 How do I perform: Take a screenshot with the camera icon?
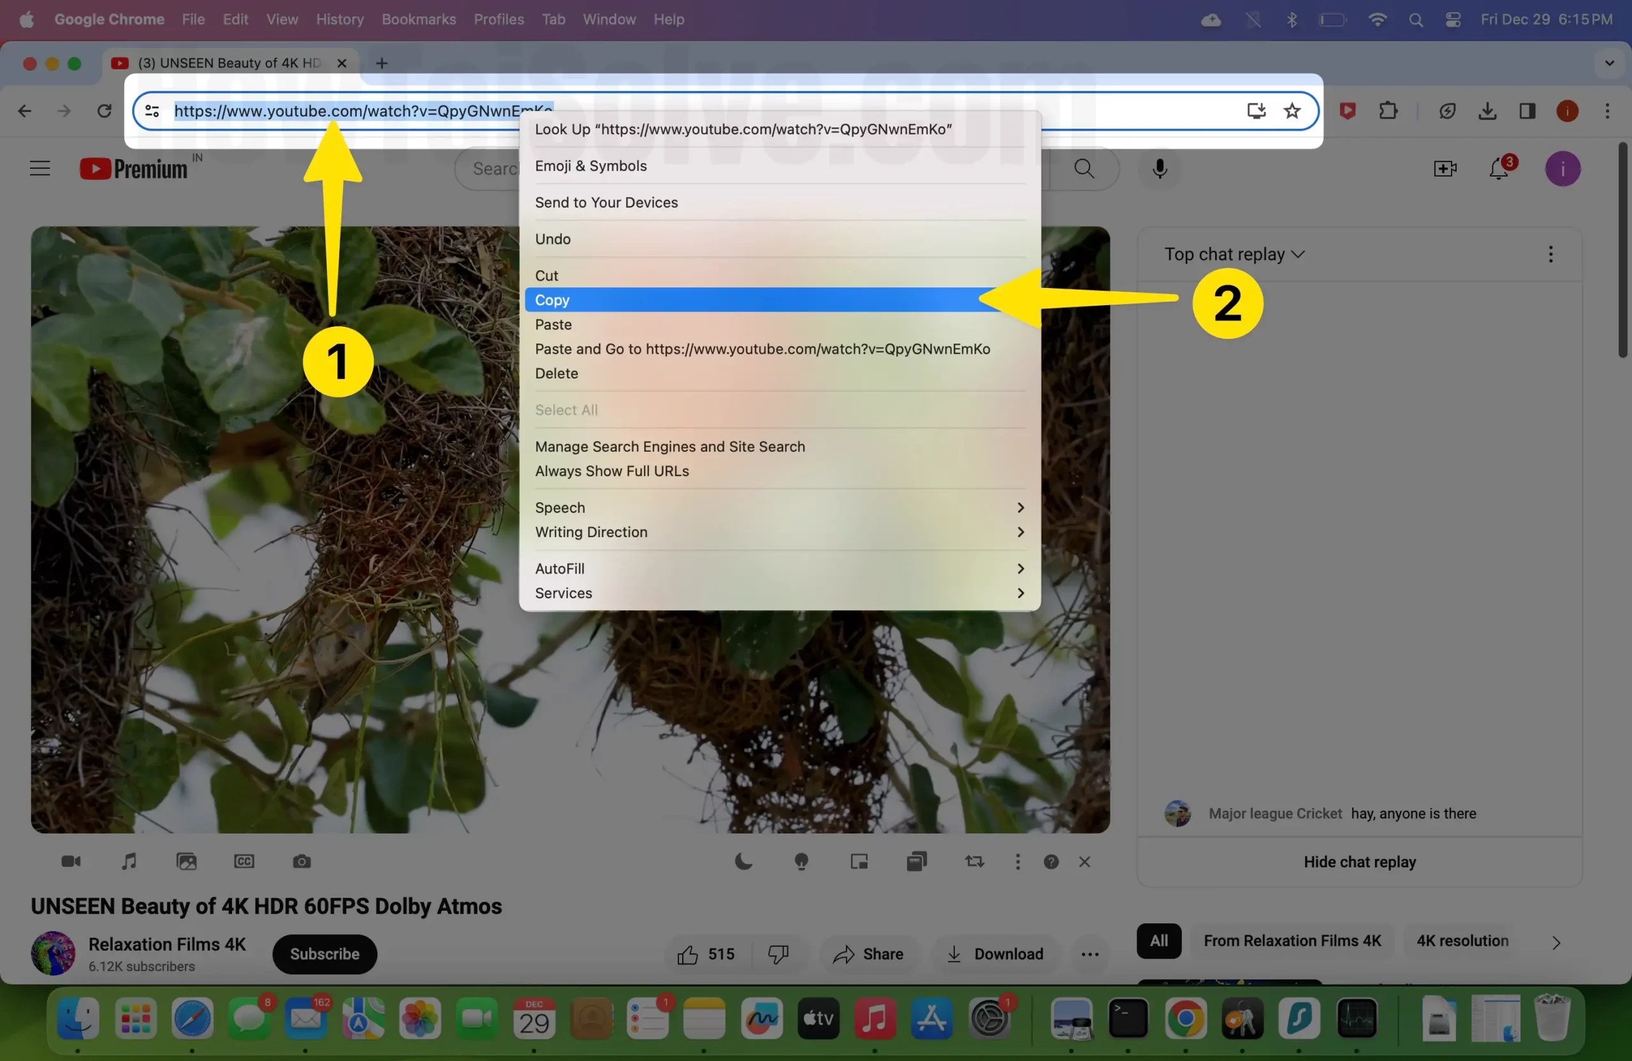tap(301, 862)
